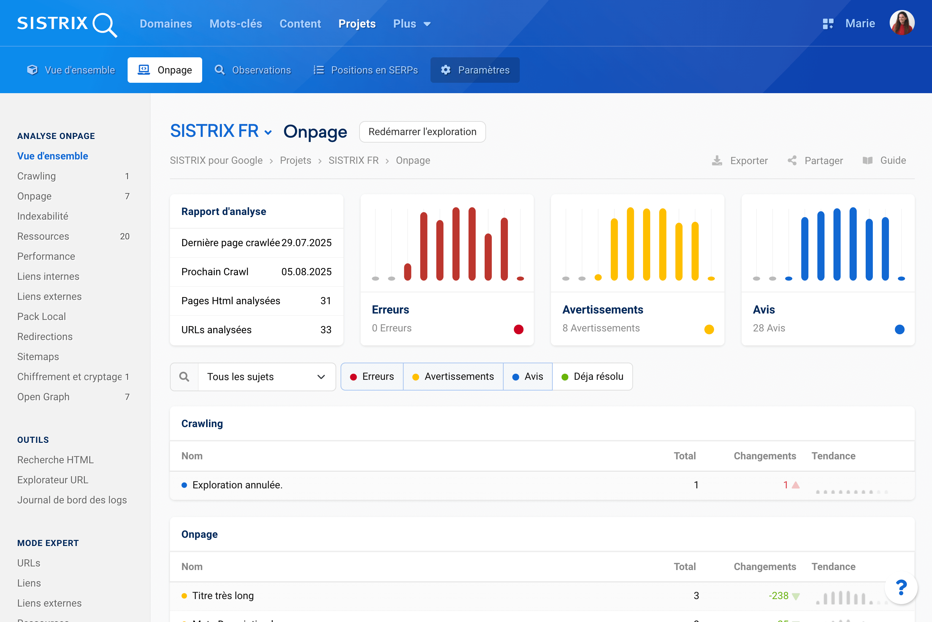Click Redémarrer l'exploration button
Image resolution: width=932 pixels, height=622 pixels.
point(422,132)
